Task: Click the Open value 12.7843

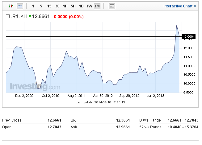Action: click(x=54, y=127)
